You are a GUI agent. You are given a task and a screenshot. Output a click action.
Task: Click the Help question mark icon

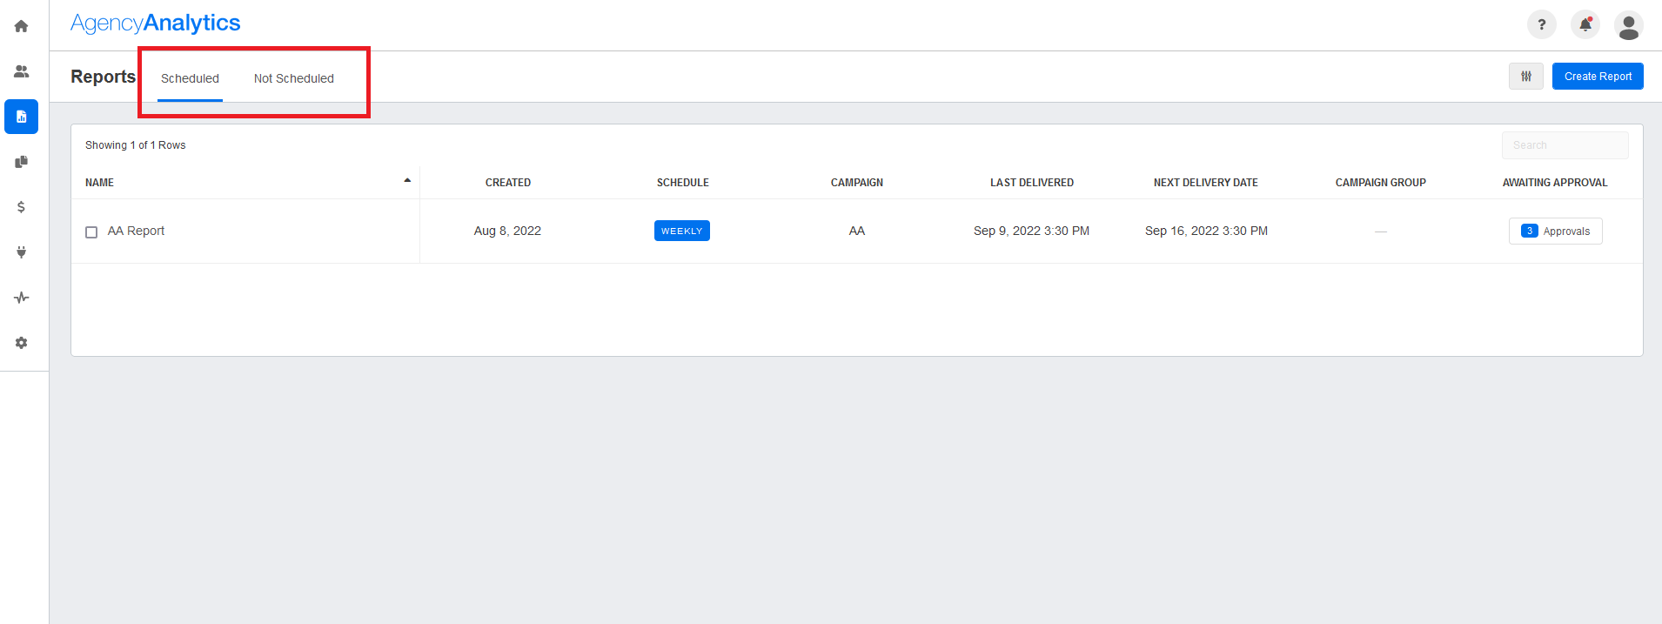[x=1542, y=24]
